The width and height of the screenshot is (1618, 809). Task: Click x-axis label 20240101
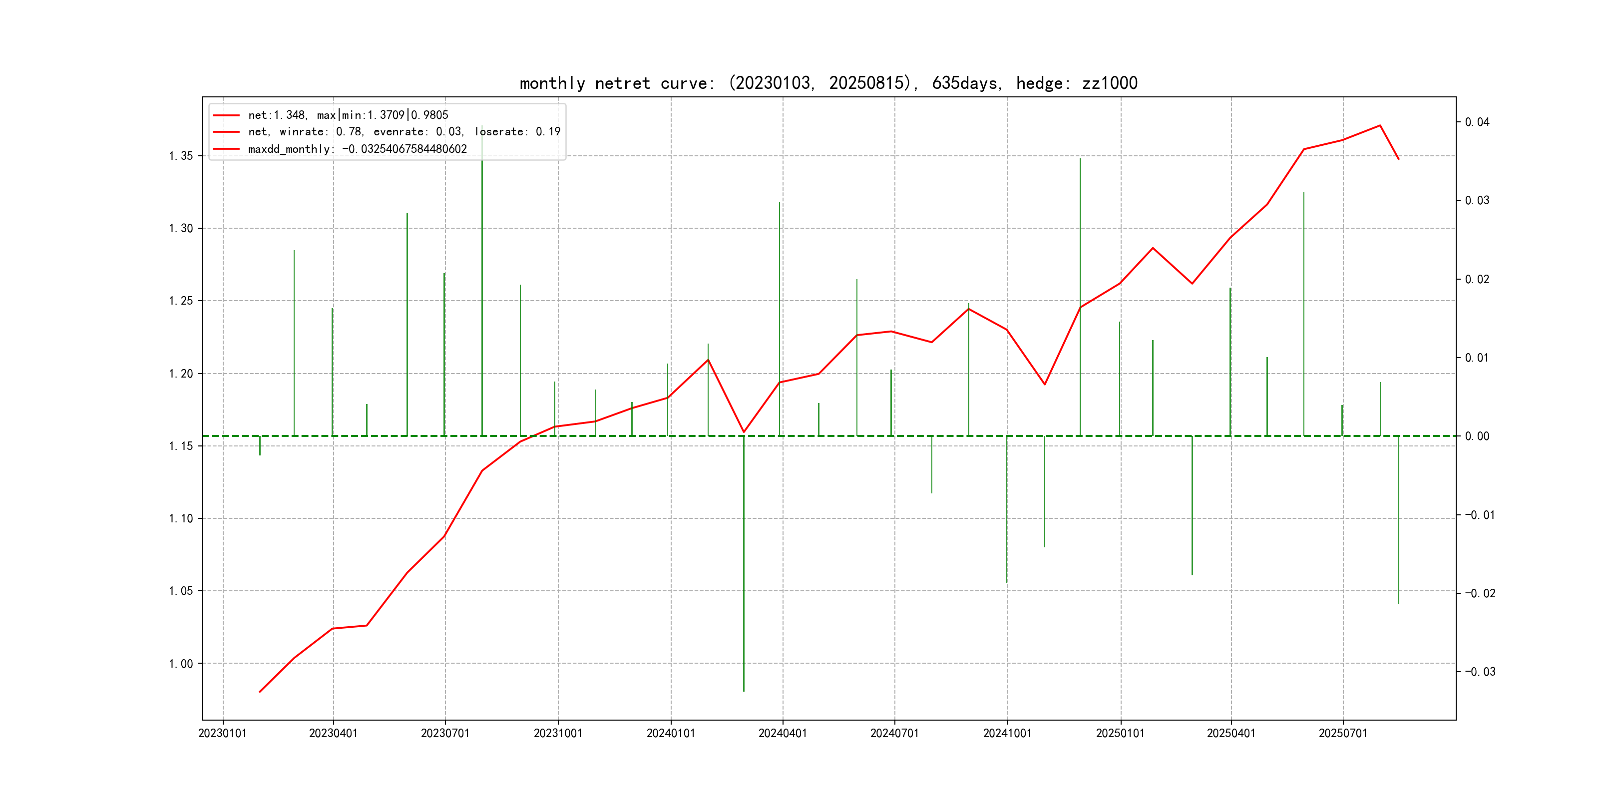[671, 734]
